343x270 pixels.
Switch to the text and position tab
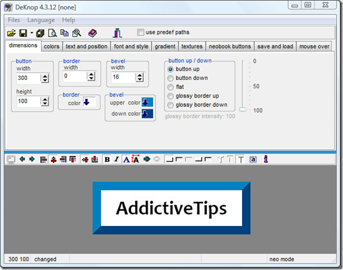coord(86,47)
